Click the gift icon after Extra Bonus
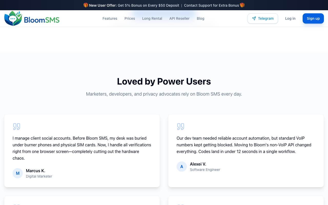328x205 pixels. [242, 5]
